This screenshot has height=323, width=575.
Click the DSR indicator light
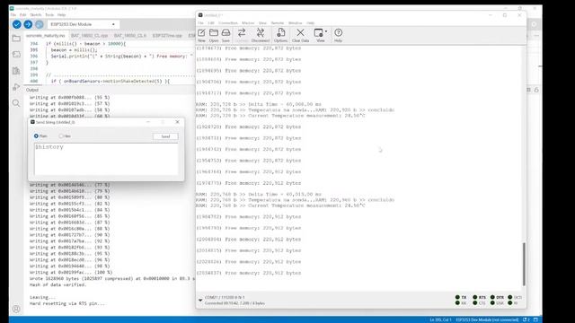coord(492,303)
